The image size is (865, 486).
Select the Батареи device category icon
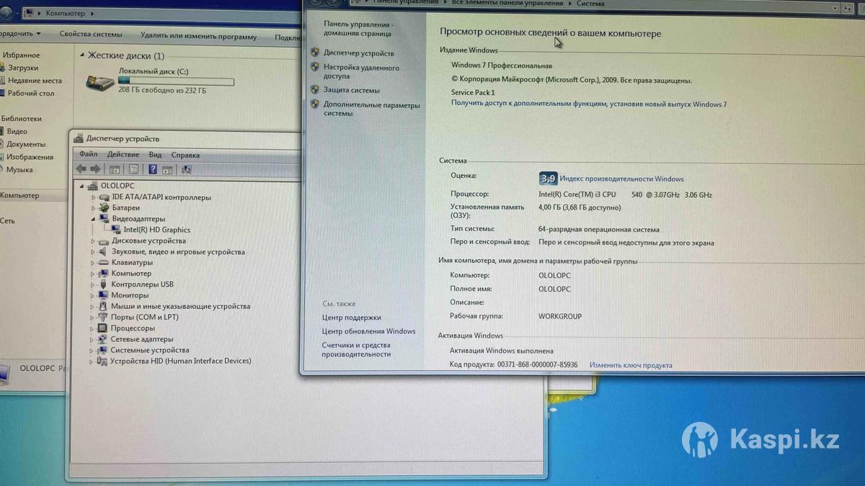pyautogui.click(x=105, y=208)
